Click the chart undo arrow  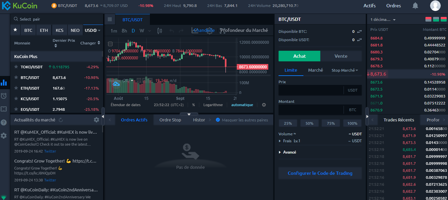click(171, 31)
